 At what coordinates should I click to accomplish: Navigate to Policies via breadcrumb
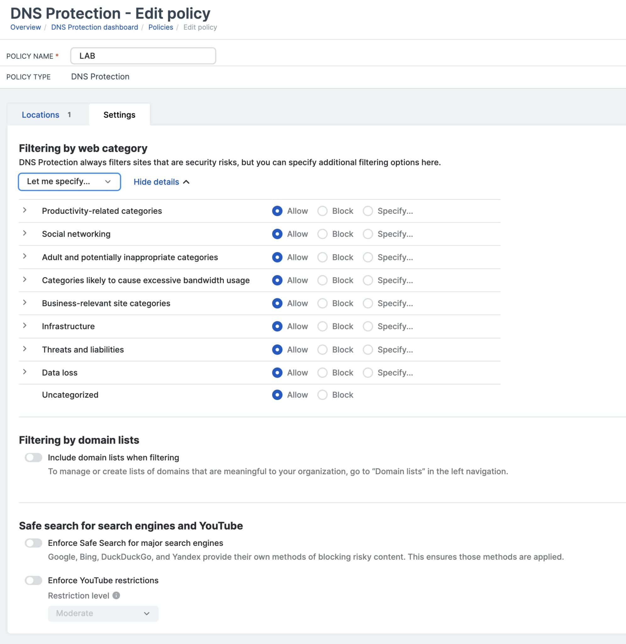160,27
